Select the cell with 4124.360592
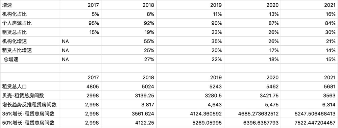Viewport: 338px width, 128px height. coord(190,113)
